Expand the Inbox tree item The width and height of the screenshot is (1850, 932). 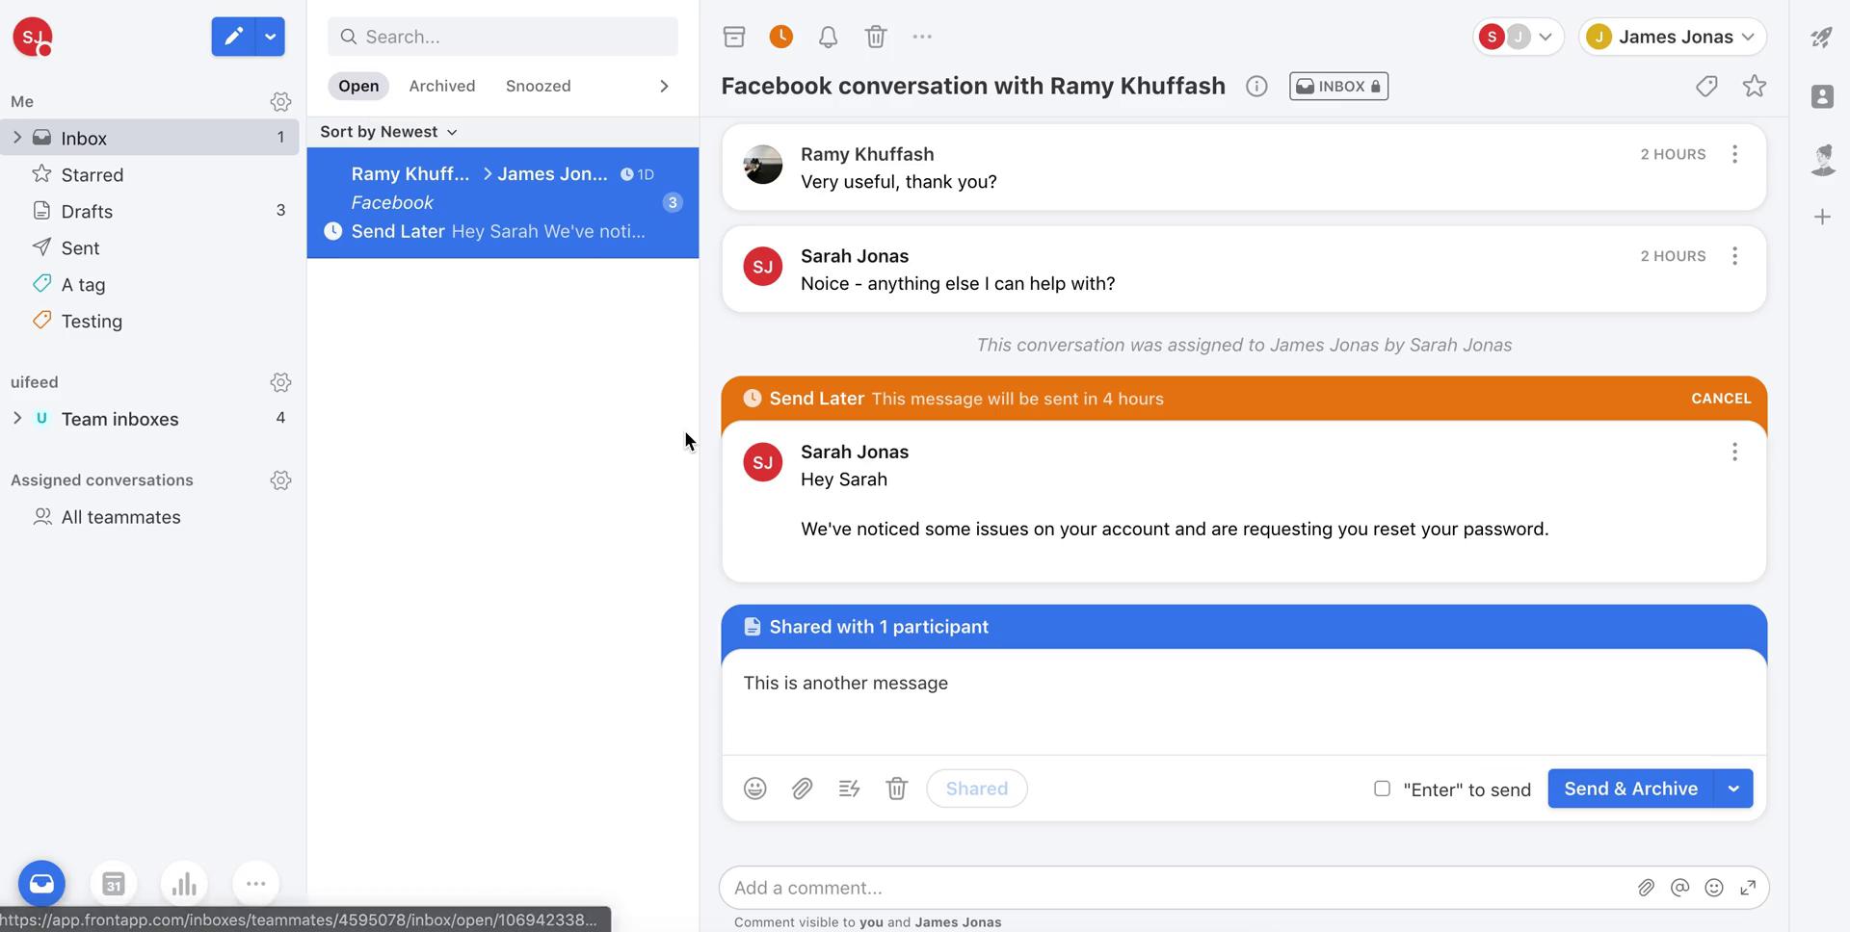click(16, 138)
